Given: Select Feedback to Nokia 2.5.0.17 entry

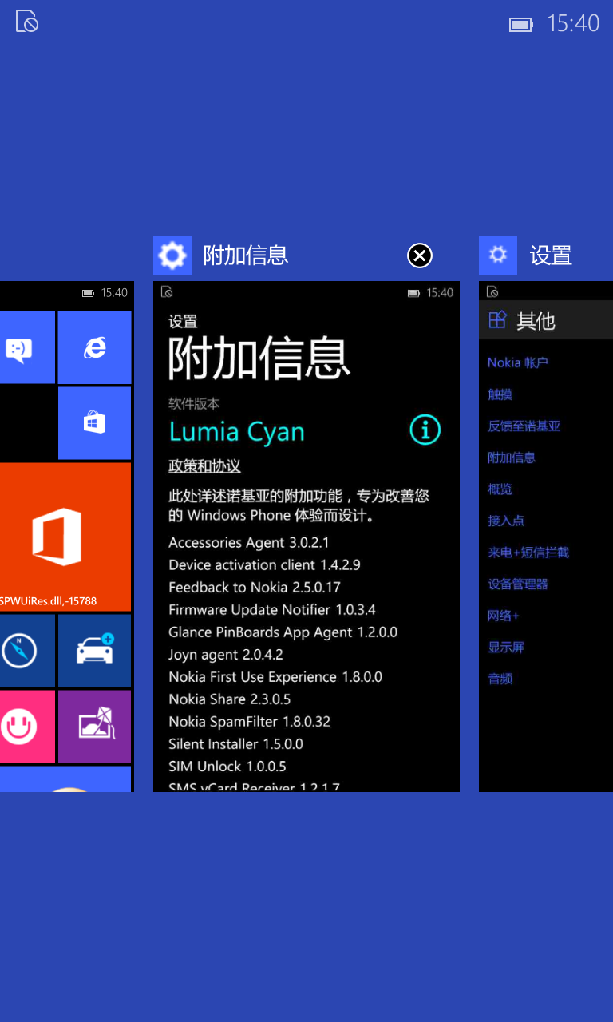Looking at the screenshot, I should pyautogui.click(x=255, y=588).
